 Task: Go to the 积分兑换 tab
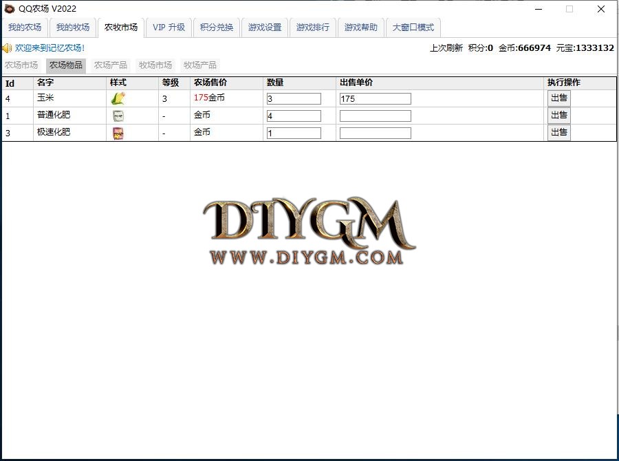[217, 28]
